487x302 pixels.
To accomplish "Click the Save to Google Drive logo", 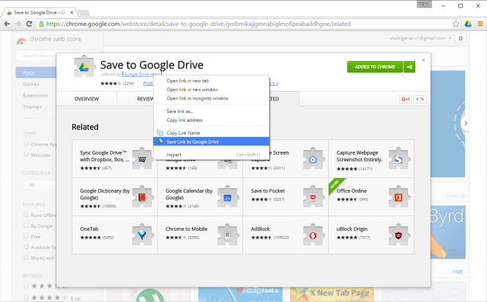I will pos(84,66).
